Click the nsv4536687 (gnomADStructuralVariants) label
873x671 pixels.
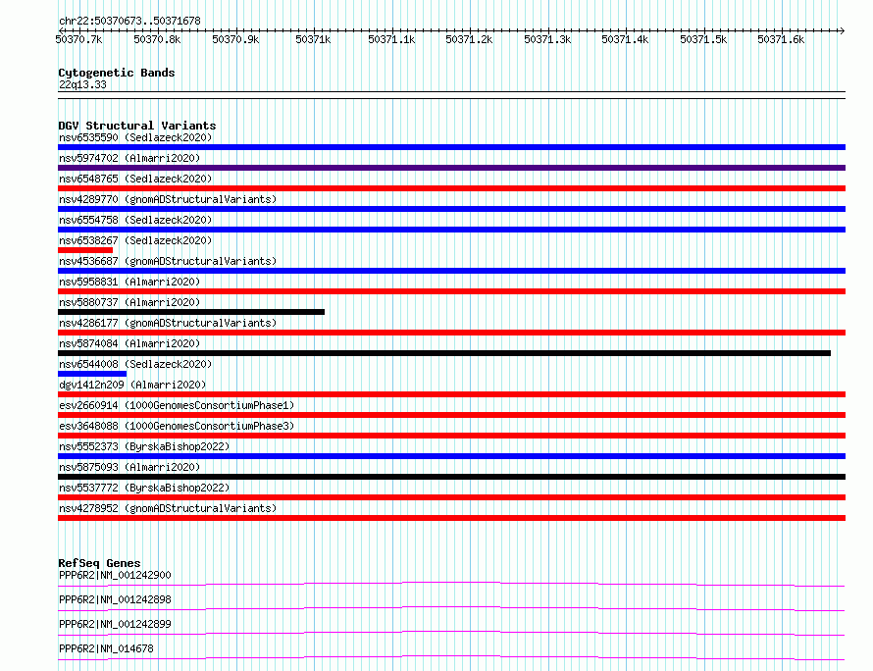pyautogui.click(x=168, y=261)
